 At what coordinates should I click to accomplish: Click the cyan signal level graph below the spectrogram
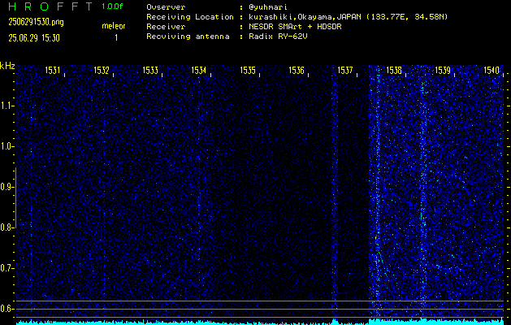click(259, 322)
